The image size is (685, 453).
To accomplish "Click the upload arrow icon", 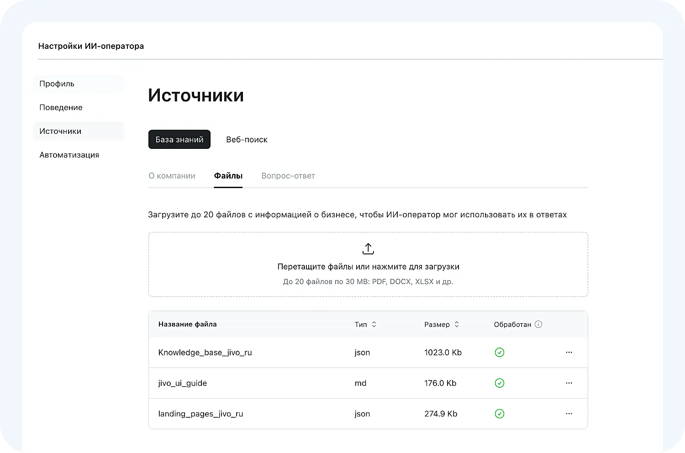I will click(x=368, y=248).
